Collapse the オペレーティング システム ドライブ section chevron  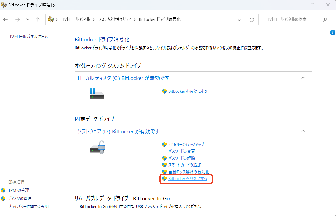[303, 78]
